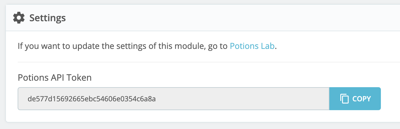The width and height of the screenshot is (400, 129).
Task: Click the Potions API Token label
Action: click(55, 78)
